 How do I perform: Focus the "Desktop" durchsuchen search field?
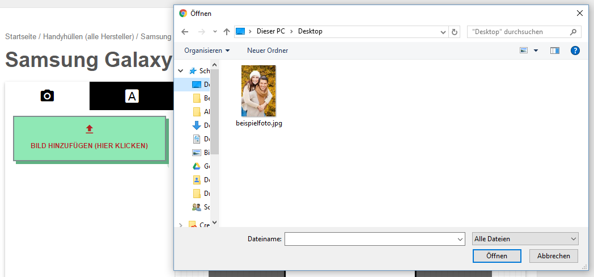[x=518, y=32]
